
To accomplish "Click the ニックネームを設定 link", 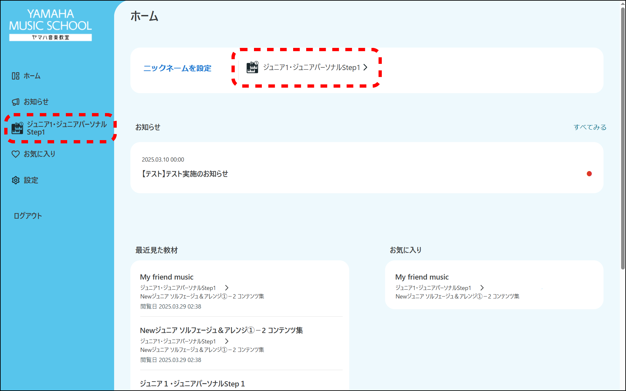I will coord(177,68).
